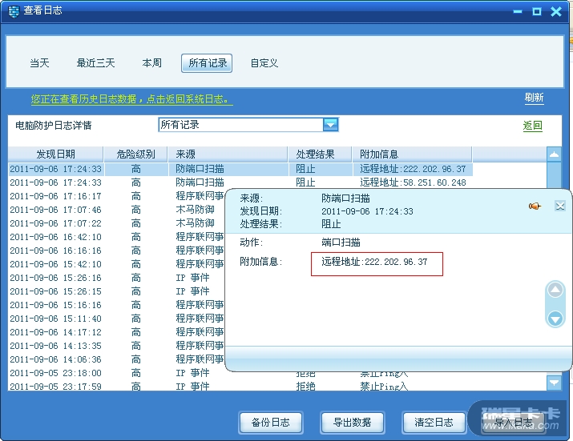573x441 pixels.
Task: Select the log row dated 17:16:17
Action: (x=116, y=196)
